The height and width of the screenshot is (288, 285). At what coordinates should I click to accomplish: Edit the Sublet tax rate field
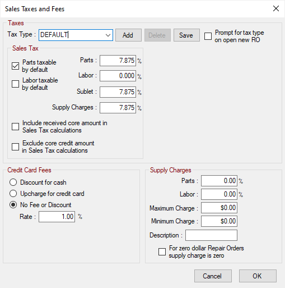pyautogui.click(x=118, y=92)
